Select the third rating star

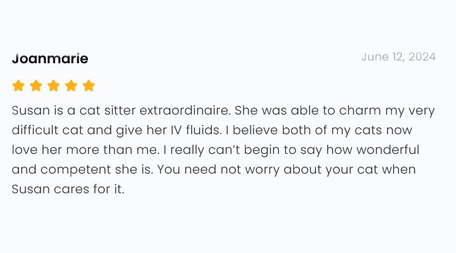53,86
